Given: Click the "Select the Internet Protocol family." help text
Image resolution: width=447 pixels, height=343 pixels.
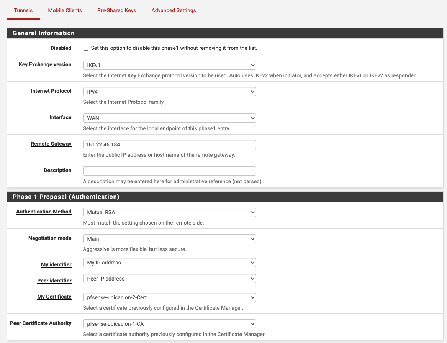Looking at the screenshot, I should (124, 102).
